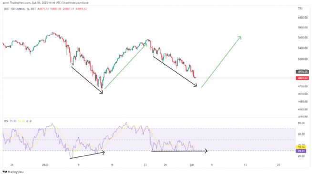The width and height of the screenshot is (312, 174).
Task: Click the red current price label 4869
Action: (x=302, y=78)
